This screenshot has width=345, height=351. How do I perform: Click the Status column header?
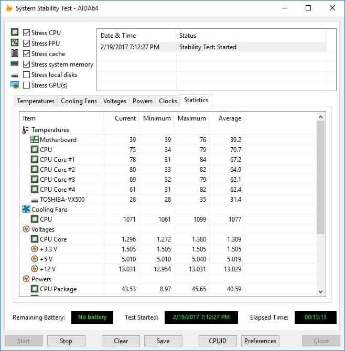click(251, 36)
